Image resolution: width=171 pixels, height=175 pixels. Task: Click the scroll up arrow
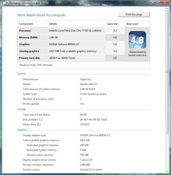[x=167, y=8]
